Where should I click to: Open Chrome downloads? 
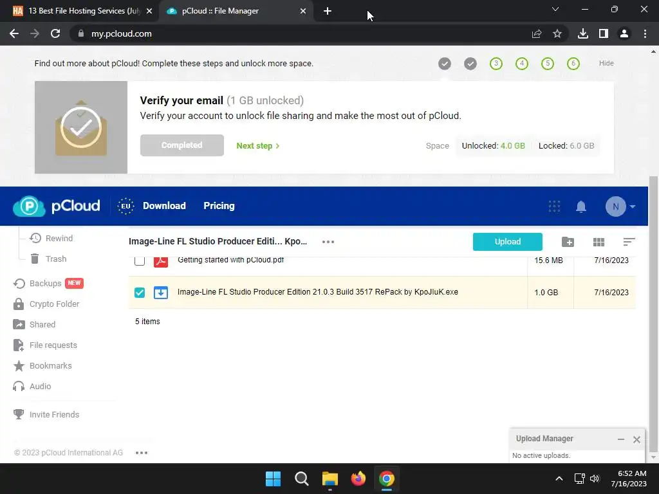582,33
